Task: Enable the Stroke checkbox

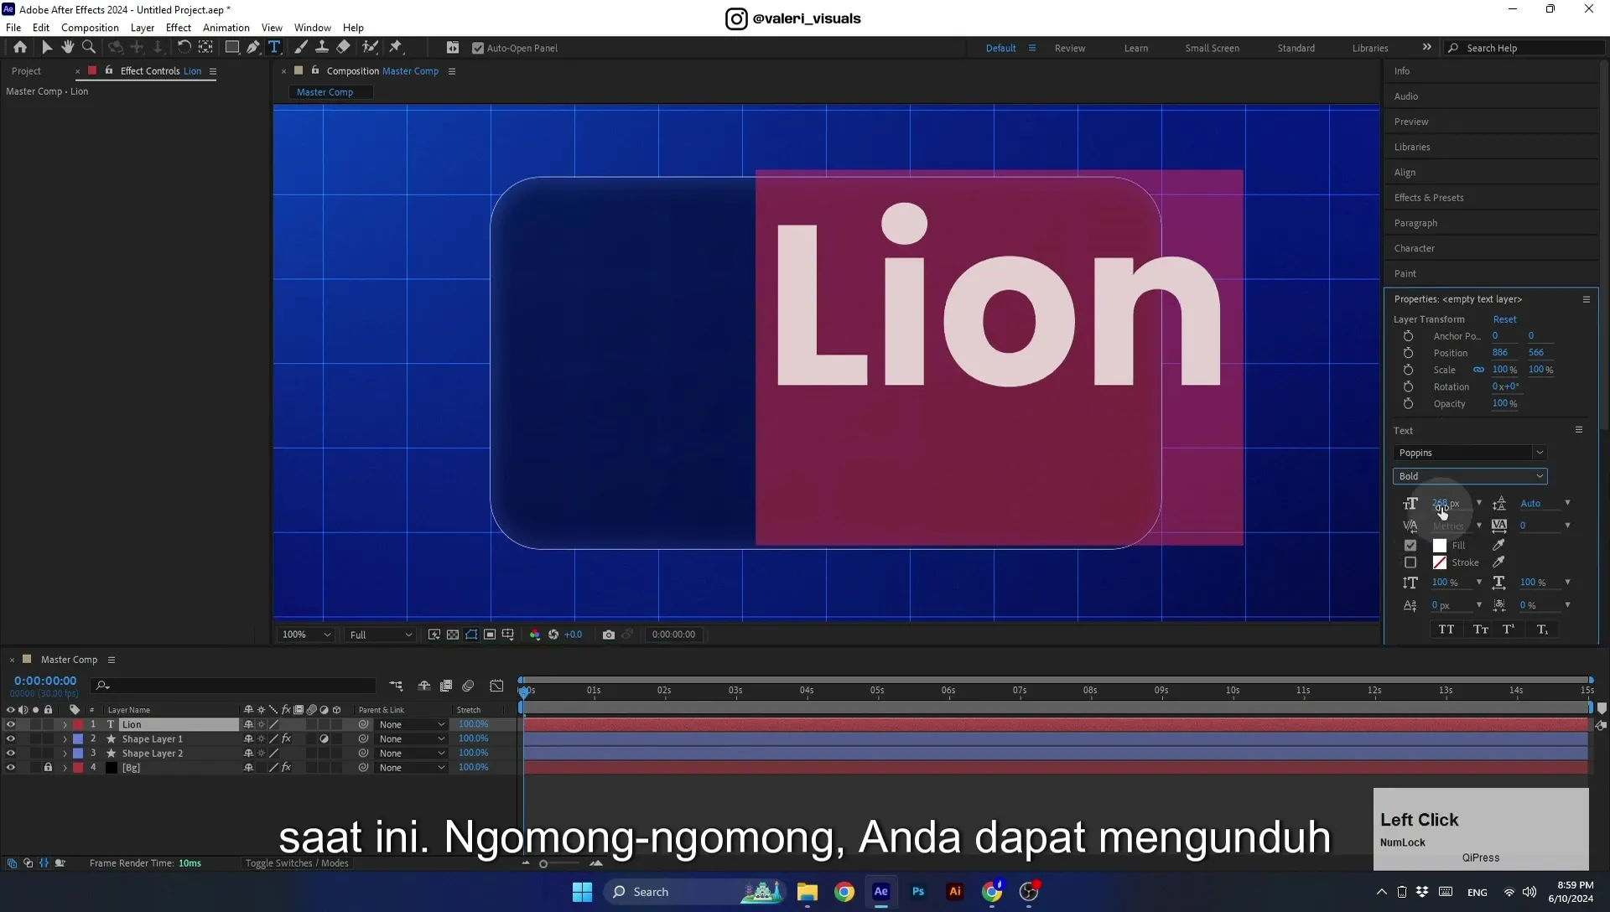Action: (1410, 562)
